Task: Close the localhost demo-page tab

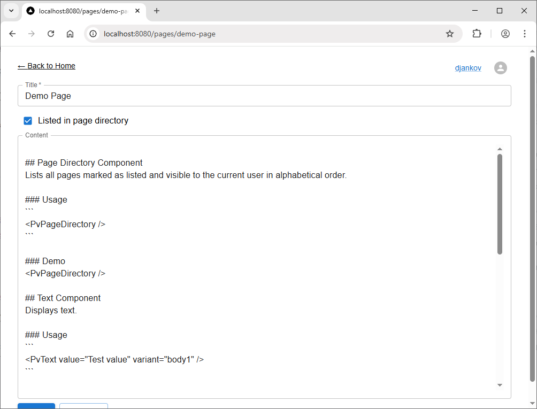Action: tap(138, 11)
